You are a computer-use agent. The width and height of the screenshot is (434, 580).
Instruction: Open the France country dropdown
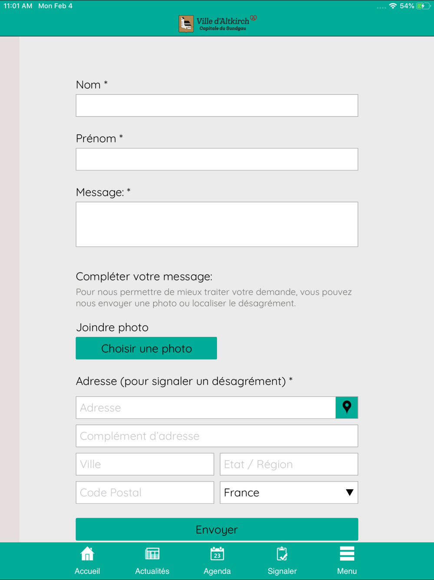point(289,493)
